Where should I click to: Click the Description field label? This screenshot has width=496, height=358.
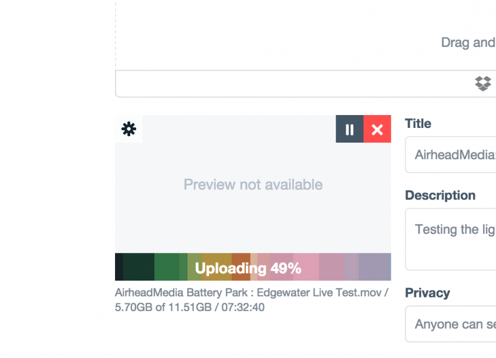point(440,195)
